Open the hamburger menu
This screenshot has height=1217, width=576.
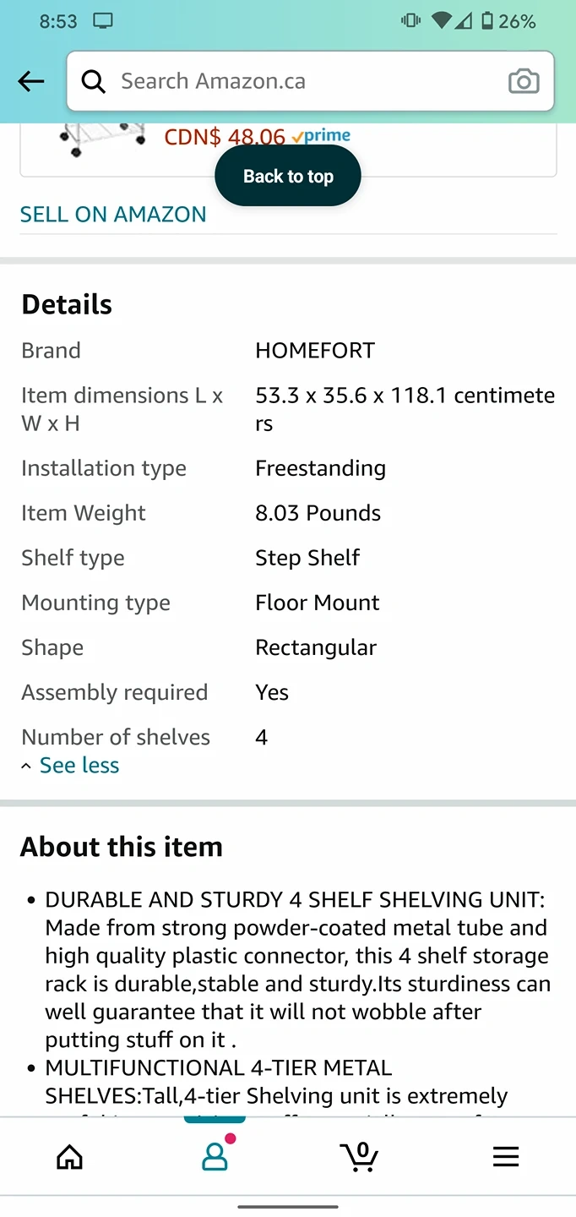(x=506, y=1156)
